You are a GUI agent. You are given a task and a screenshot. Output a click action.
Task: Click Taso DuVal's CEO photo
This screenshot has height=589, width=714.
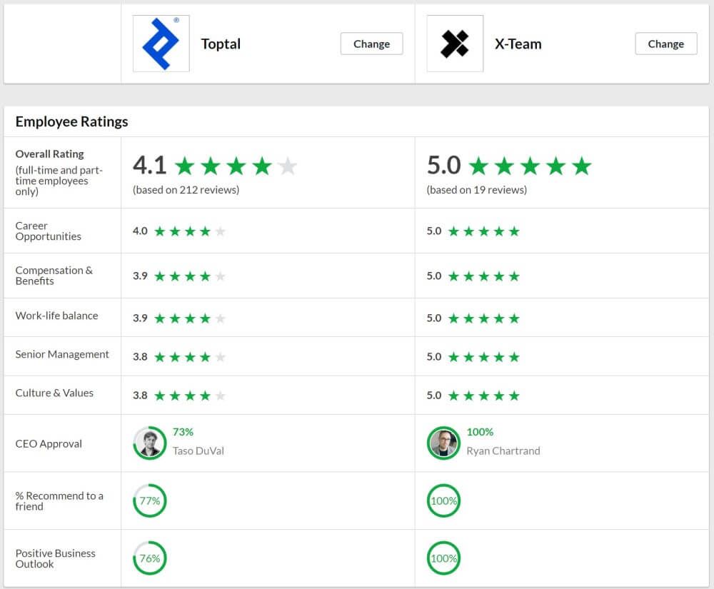click(150, 443)
